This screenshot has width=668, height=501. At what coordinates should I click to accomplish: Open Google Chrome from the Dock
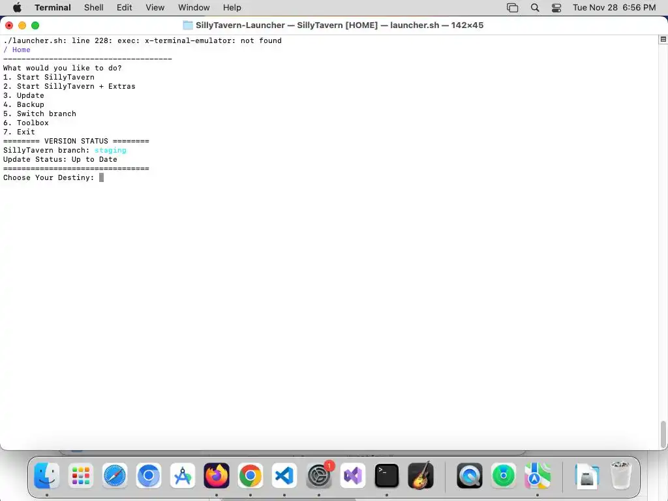click(x=250, y=476)
